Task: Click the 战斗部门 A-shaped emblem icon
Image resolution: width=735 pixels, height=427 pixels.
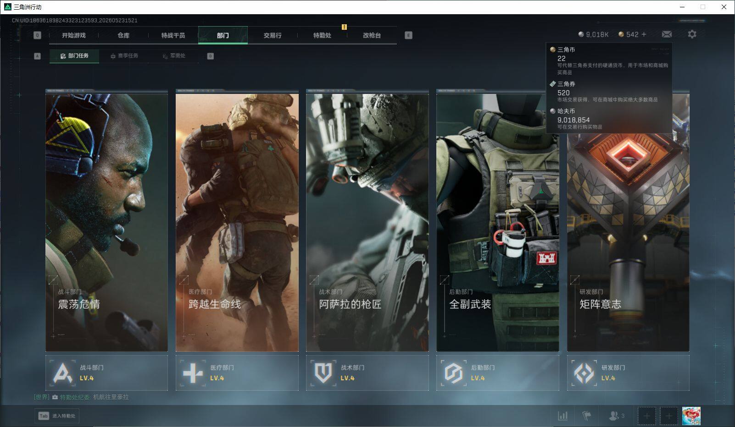Action: pos(62,373)
